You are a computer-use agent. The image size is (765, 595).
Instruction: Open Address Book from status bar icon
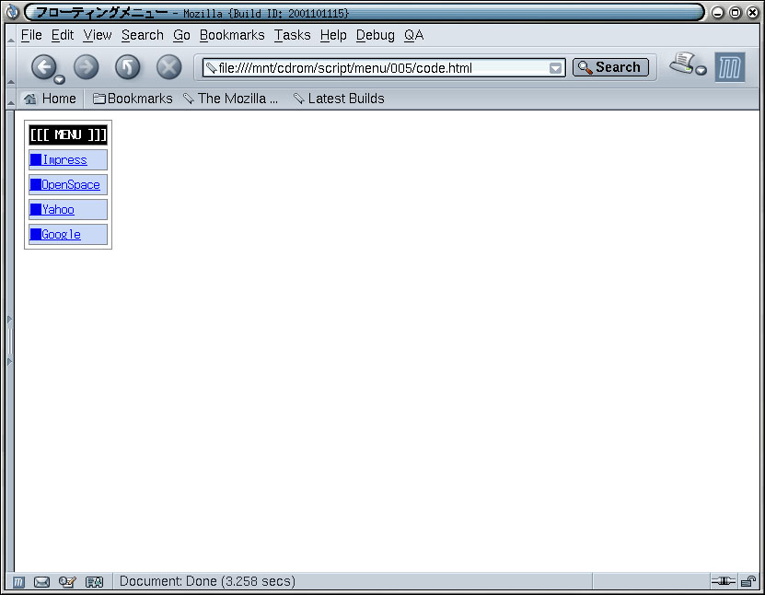coord(94,582)
